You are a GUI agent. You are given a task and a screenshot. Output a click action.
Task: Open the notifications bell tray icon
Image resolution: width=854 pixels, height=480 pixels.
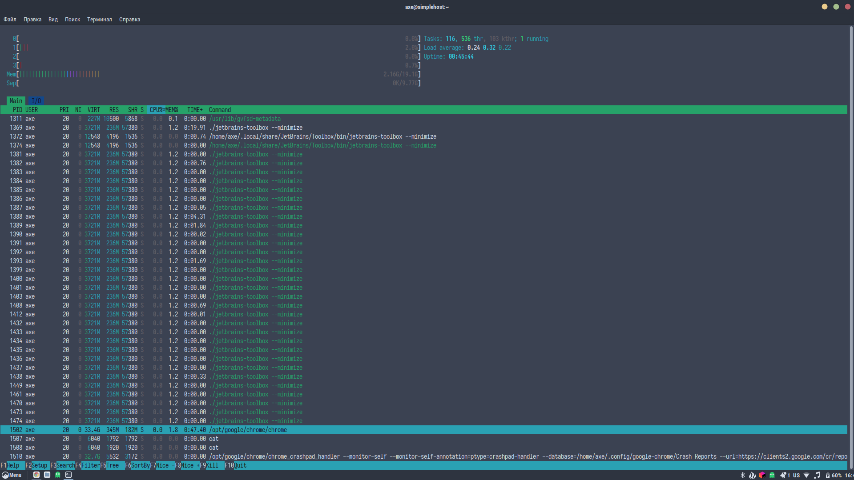[783, 475]
